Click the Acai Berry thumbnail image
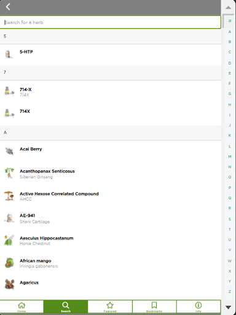This screenshot has width=236, height=315. click(9, 151)
